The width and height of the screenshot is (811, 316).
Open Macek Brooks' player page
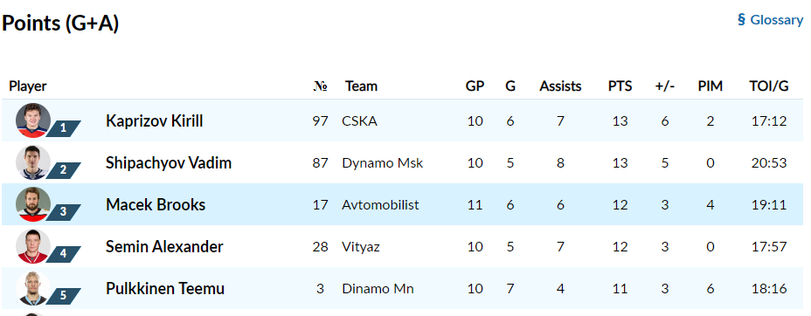point(156,204)
